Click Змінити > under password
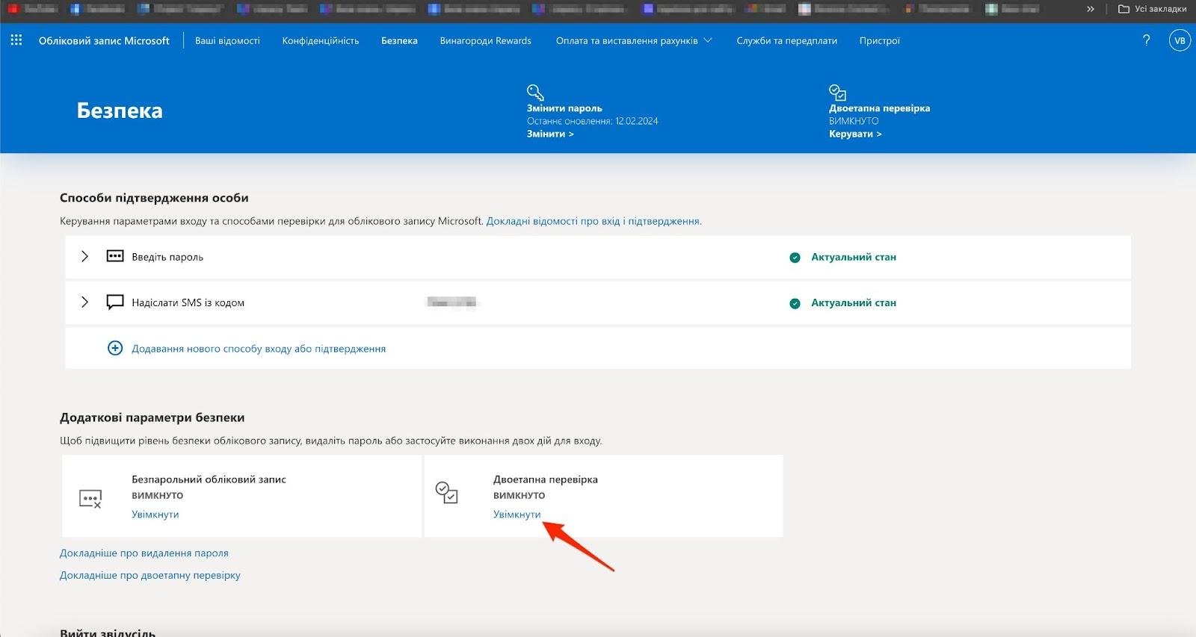Image resolution: width=1196 pixels, height=637 pixels. [550, 134]
